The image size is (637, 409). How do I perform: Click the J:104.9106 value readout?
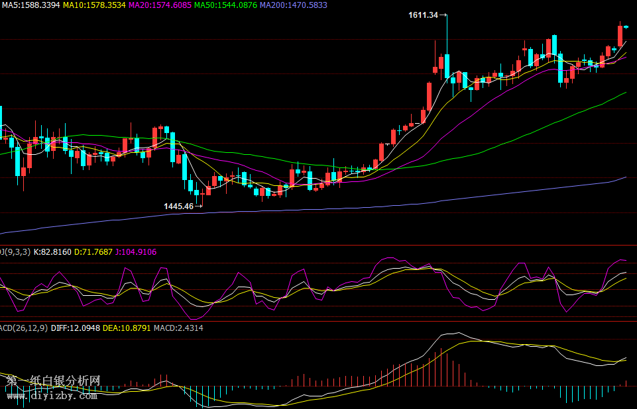point(136,251)
